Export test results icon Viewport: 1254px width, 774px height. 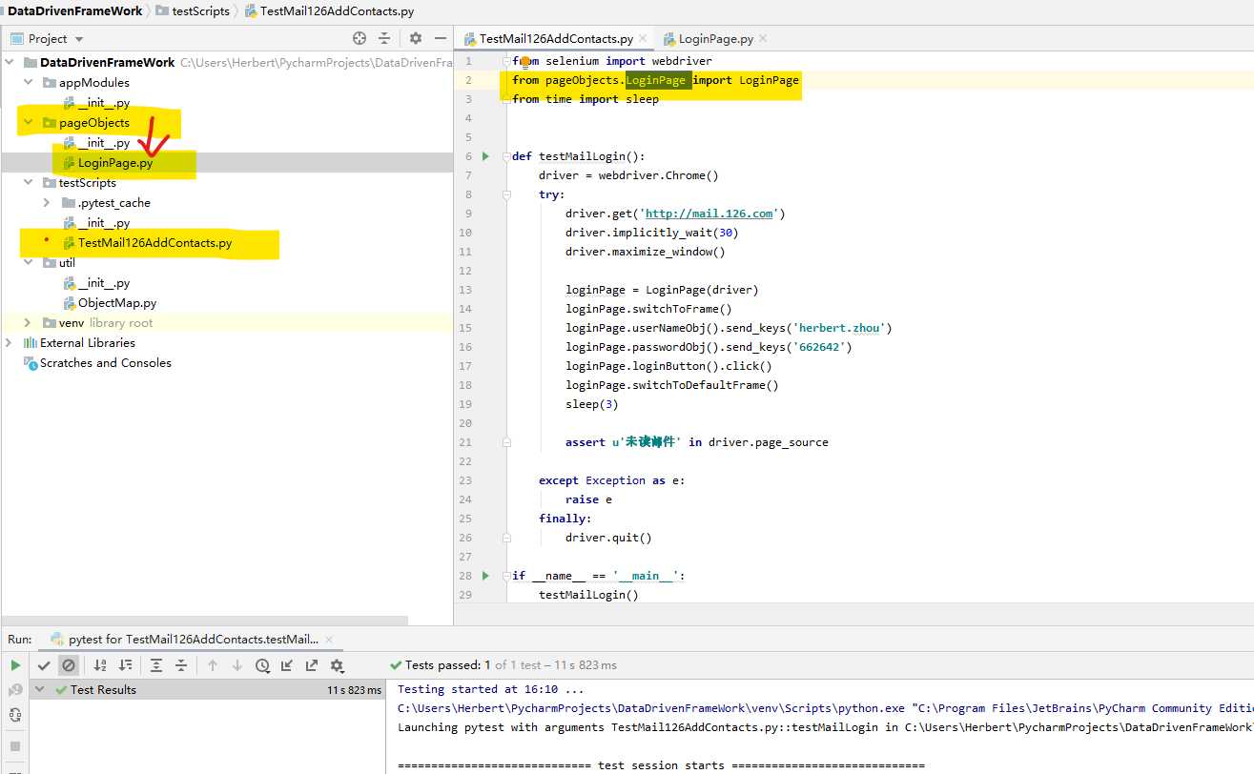pyautogui.click(x=312, y=665)
